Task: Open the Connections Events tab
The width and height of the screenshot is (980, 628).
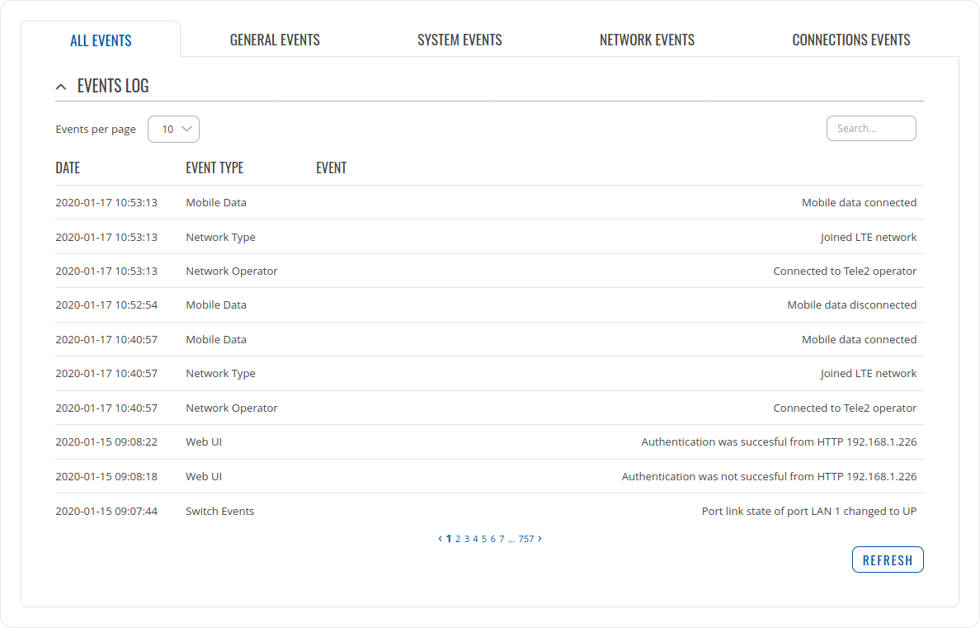Action: click(850, 40)
